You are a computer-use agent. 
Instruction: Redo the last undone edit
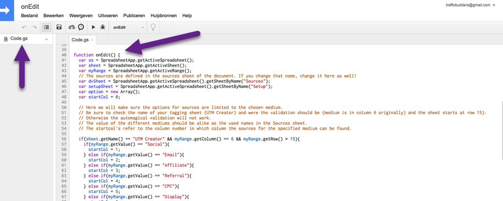[x=34, y=27]
